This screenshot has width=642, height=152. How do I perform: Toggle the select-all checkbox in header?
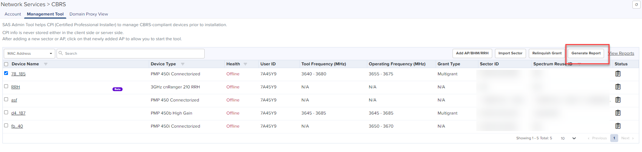(x=6, y=64)
